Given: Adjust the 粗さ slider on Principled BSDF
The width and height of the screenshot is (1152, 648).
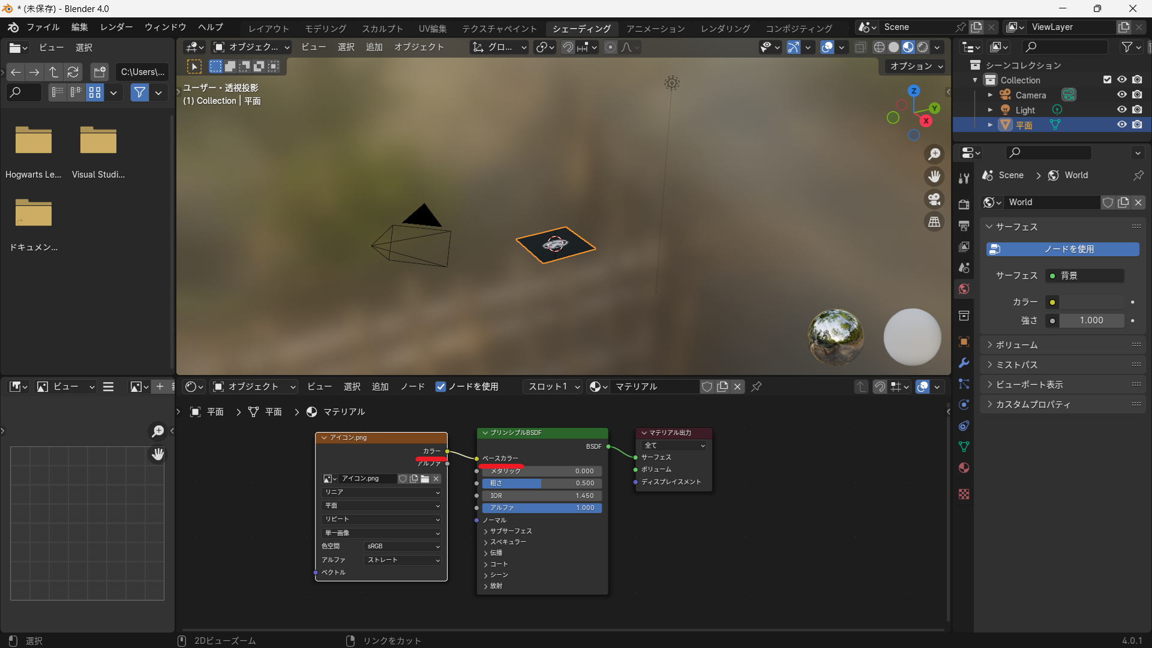Looking at the screenshot, I should pyautogui.click(x=542, y=484).
